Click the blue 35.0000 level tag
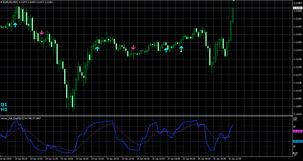 click(x=297, y=142)
